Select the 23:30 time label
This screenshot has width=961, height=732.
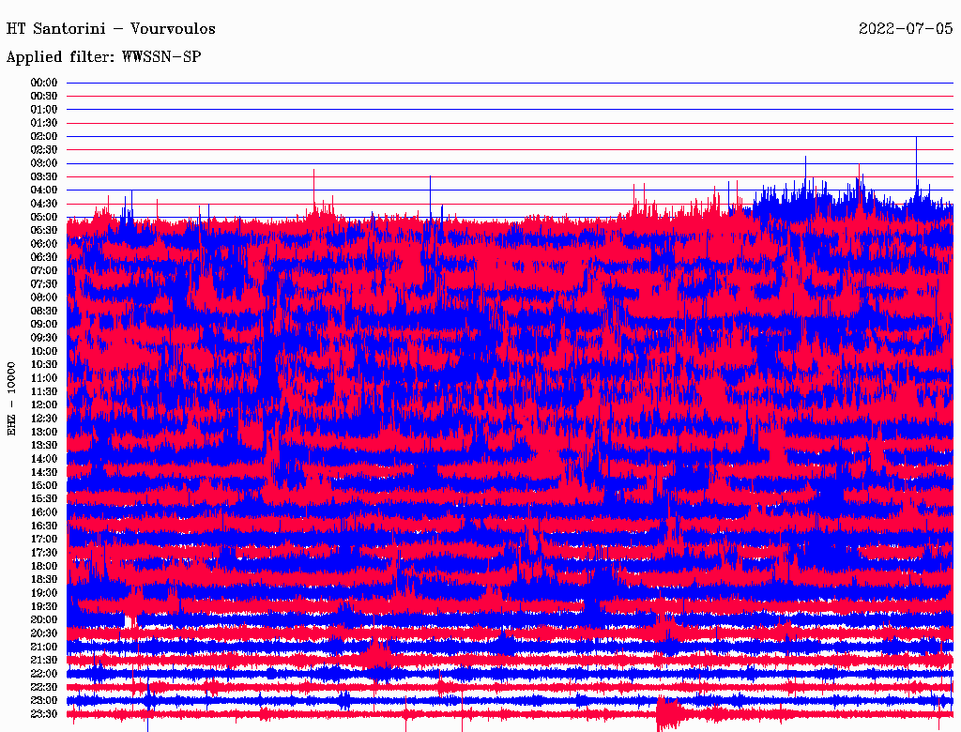coord(44,713)
